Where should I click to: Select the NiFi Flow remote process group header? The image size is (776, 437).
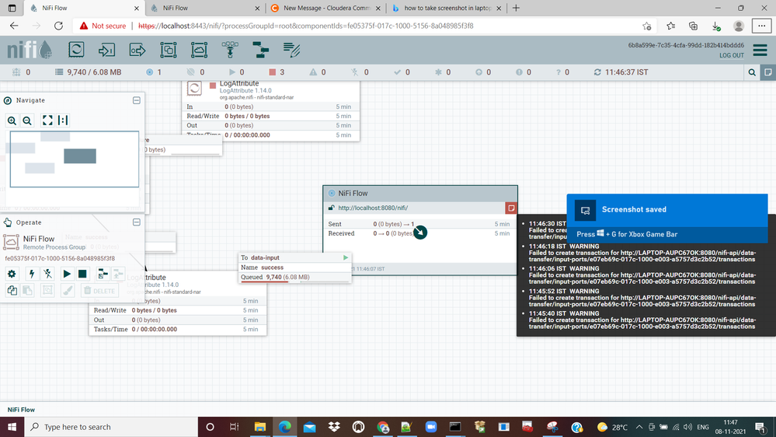coord(420,194)
